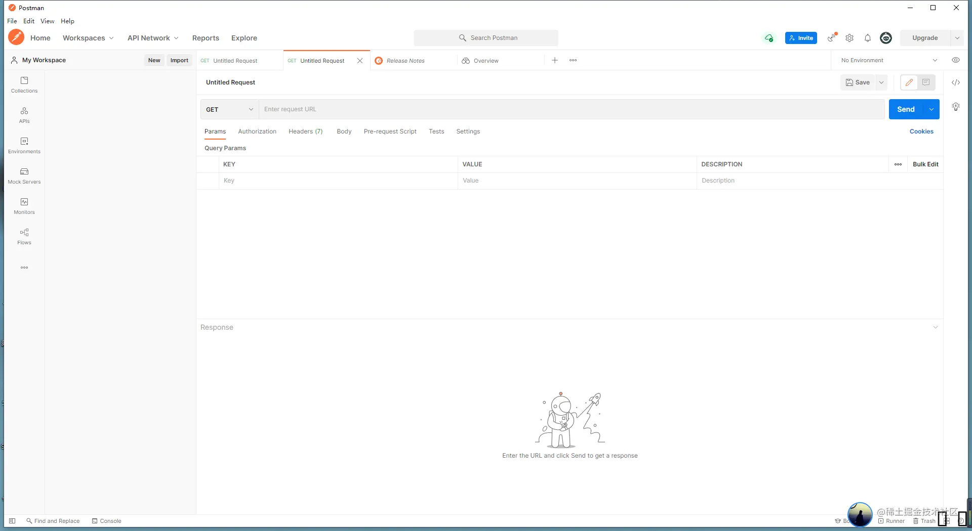Open the Monitors sidebar panel
The width and height of the screenshot is (972, 531).
point(24,206)
